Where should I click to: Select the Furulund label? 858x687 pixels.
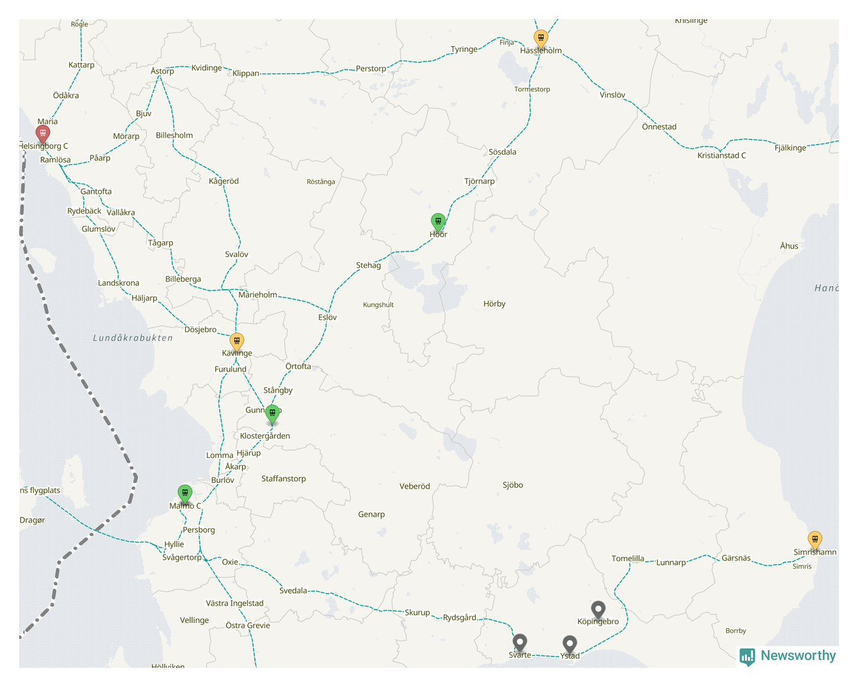(231, 369)
